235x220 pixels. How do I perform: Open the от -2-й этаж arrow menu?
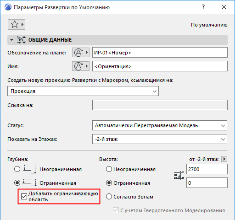coord(224,159)
